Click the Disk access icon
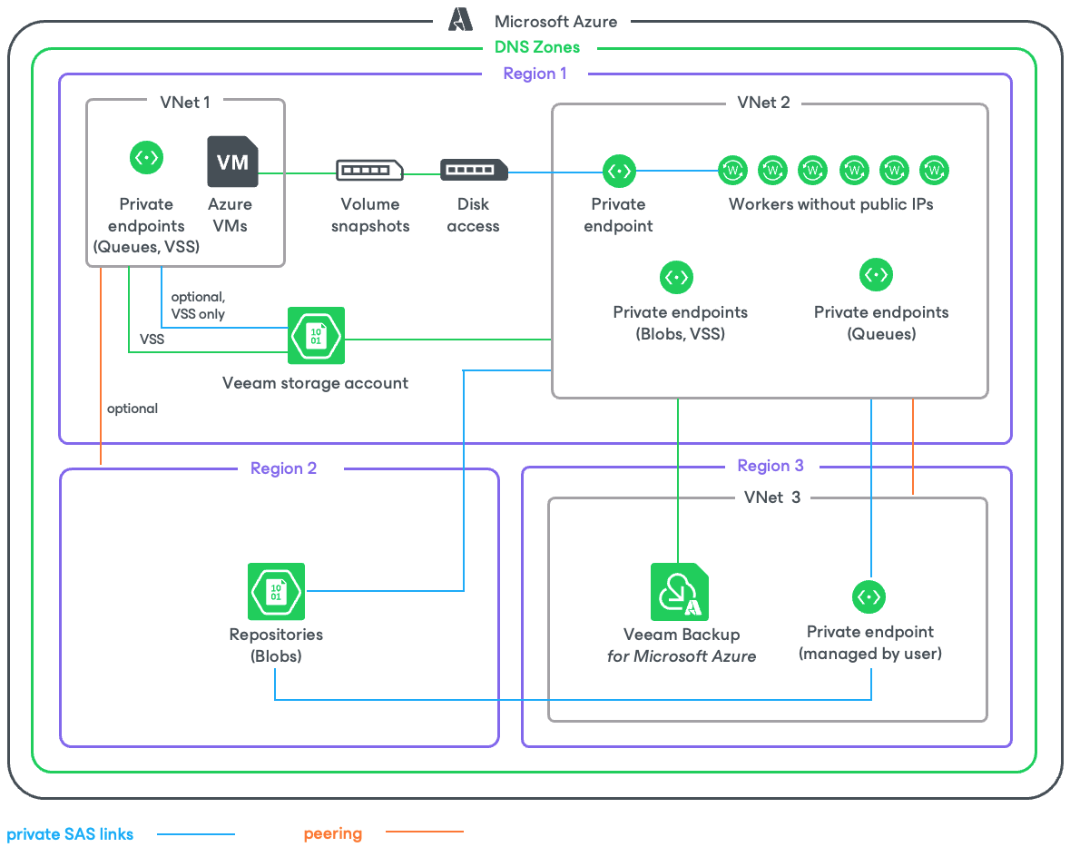This screenshot has width=1070, height=857. coord(475,170)
